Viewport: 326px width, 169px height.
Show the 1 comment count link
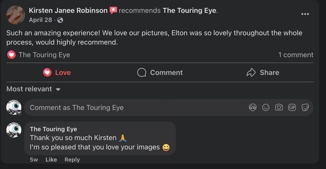pyautogui.click(x=296, y=55)
